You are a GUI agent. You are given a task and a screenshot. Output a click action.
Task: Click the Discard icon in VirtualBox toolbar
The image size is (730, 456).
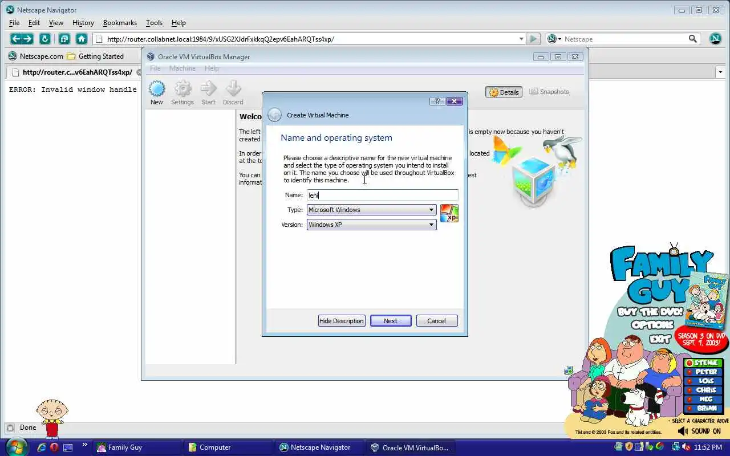233,89
